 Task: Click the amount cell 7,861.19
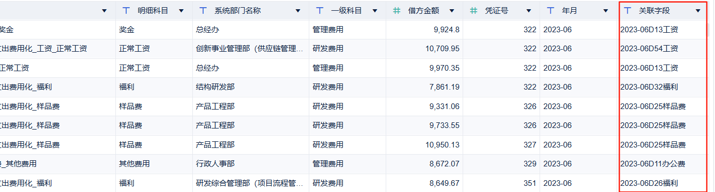pyautogui.click(x=444, y=87)
